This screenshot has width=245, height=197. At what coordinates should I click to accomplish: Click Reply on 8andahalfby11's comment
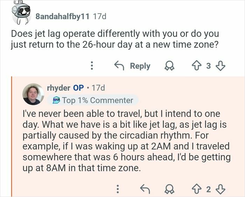click(132, 66)
